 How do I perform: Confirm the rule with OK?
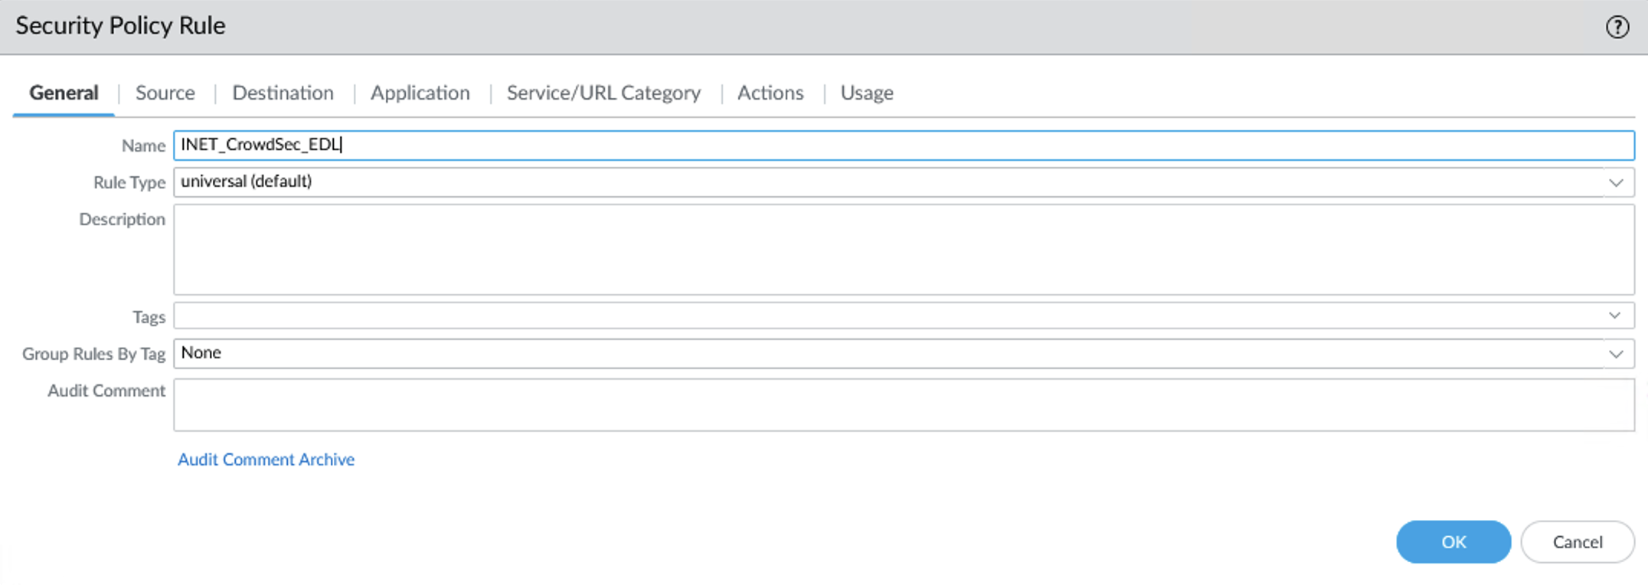coord(1453,542)
